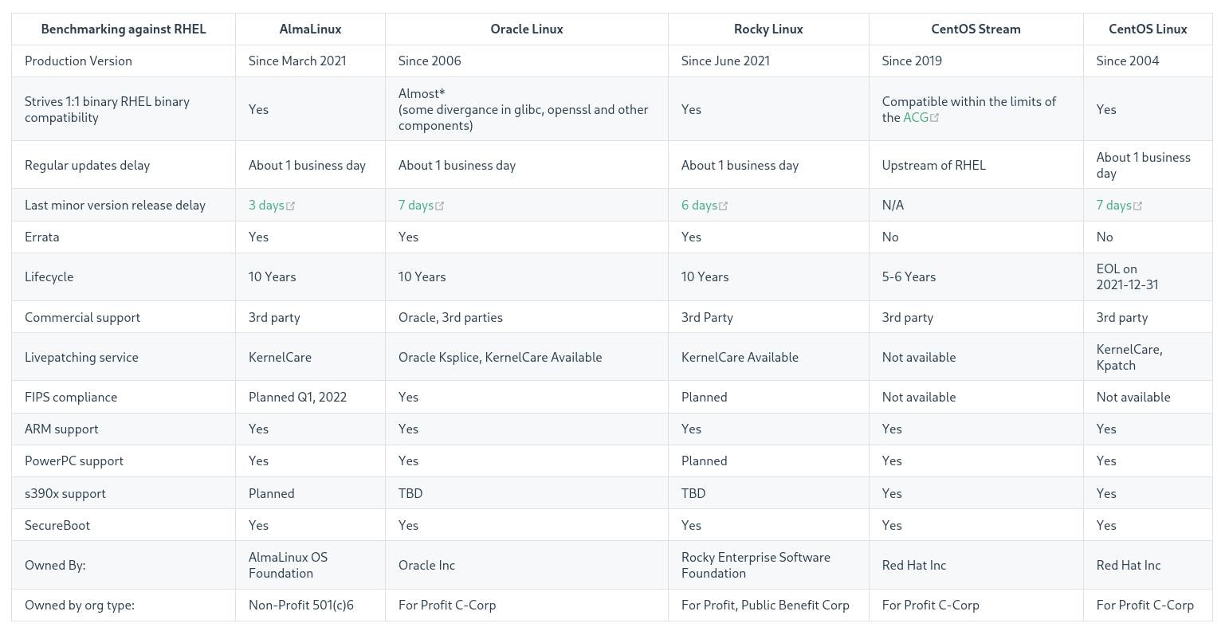The image size is (1225, 635).
Task: Follow the ACG link in CentOS Stream column
Action: tap(916, 117)
